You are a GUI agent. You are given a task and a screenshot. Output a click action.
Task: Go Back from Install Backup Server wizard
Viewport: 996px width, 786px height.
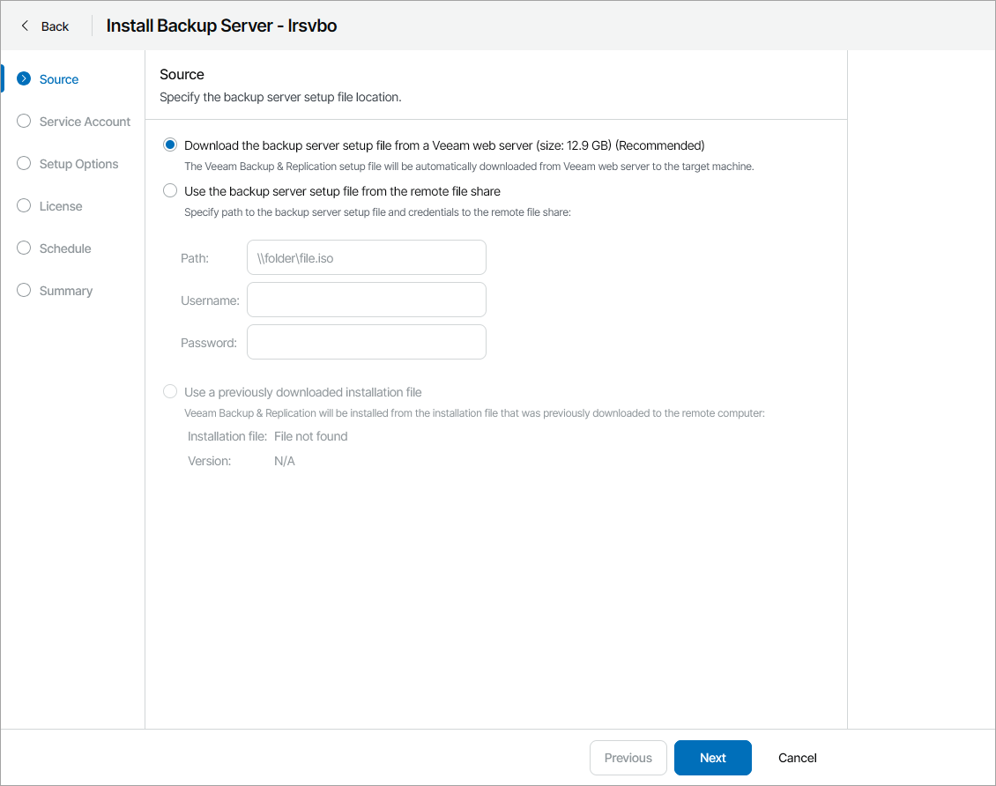[43, 26]
